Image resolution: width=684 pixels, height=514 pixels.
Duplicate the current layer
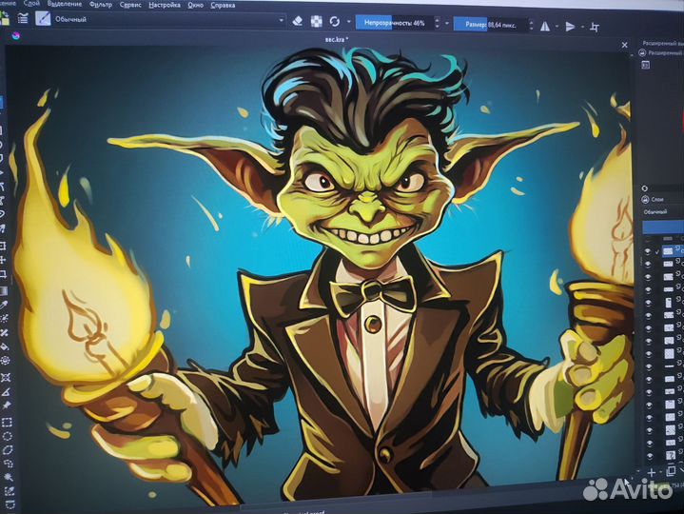pyautogui.click(x=671, y=471)
